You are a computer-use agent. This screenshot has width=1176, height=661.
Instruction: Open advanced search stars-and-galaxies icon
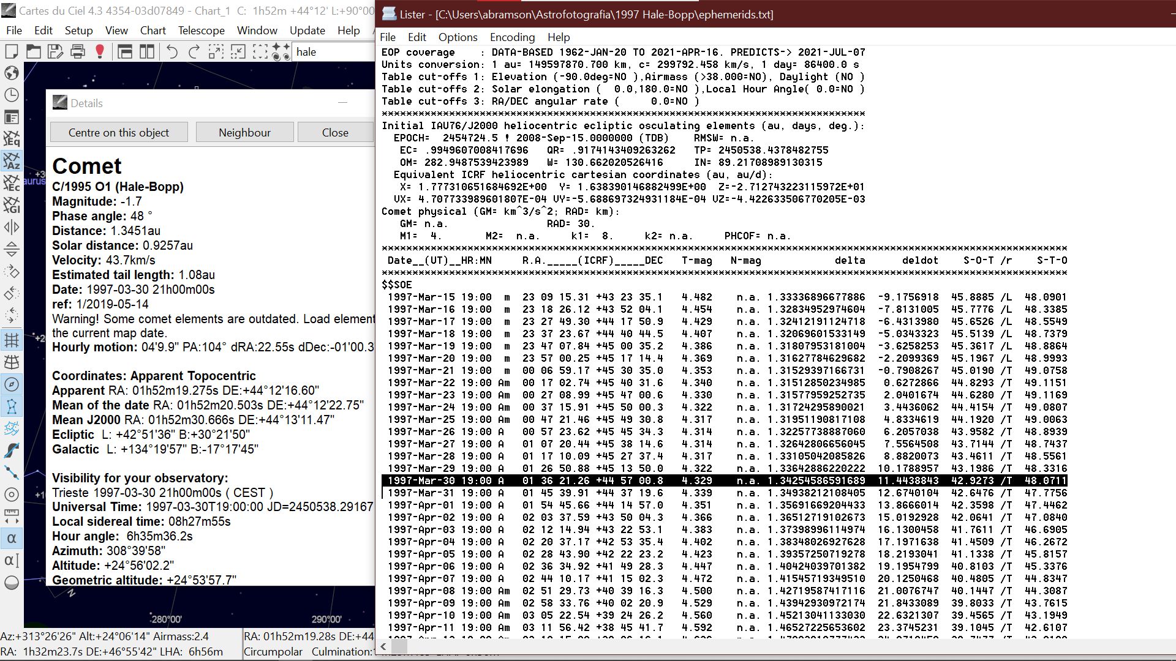(x=281, y=52)
